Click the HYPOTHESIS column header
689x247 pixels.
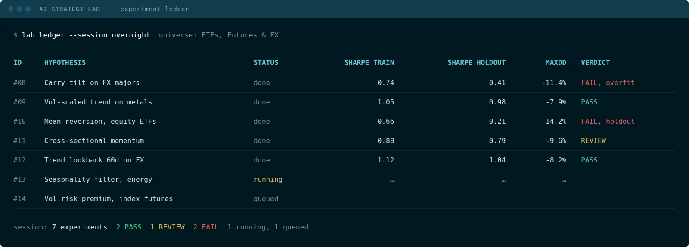point(65,63)
